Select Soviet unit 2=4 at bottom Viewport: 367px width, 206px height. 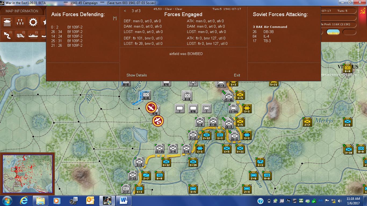click(247, 189)
